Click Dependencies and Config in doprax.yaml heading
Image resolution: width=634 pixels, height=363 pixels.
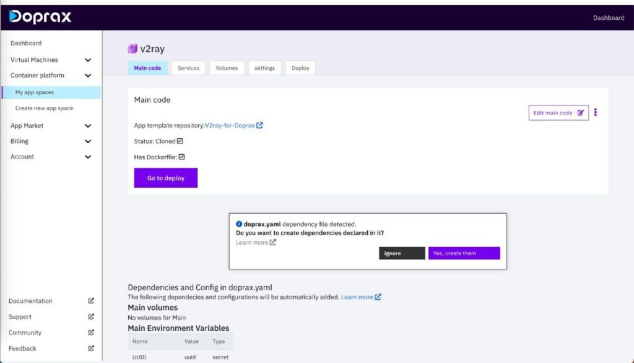pyautogui.click(x=200, y=287)
